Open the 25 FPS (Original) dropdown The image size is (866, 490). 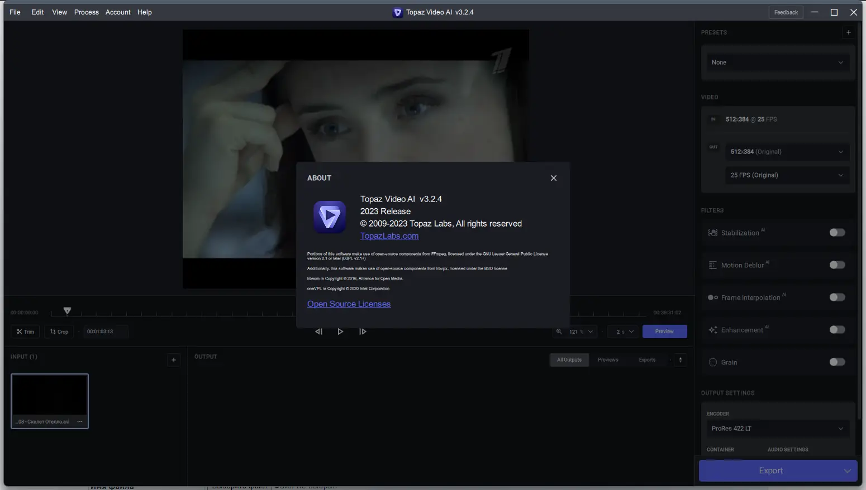click(x=787, y=175)
